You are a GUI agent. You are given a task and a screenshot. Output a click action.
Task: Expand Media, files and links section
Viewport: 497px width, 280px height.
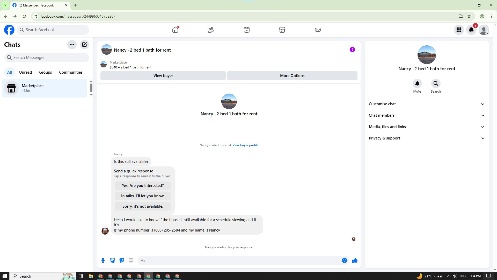point(427,127)
